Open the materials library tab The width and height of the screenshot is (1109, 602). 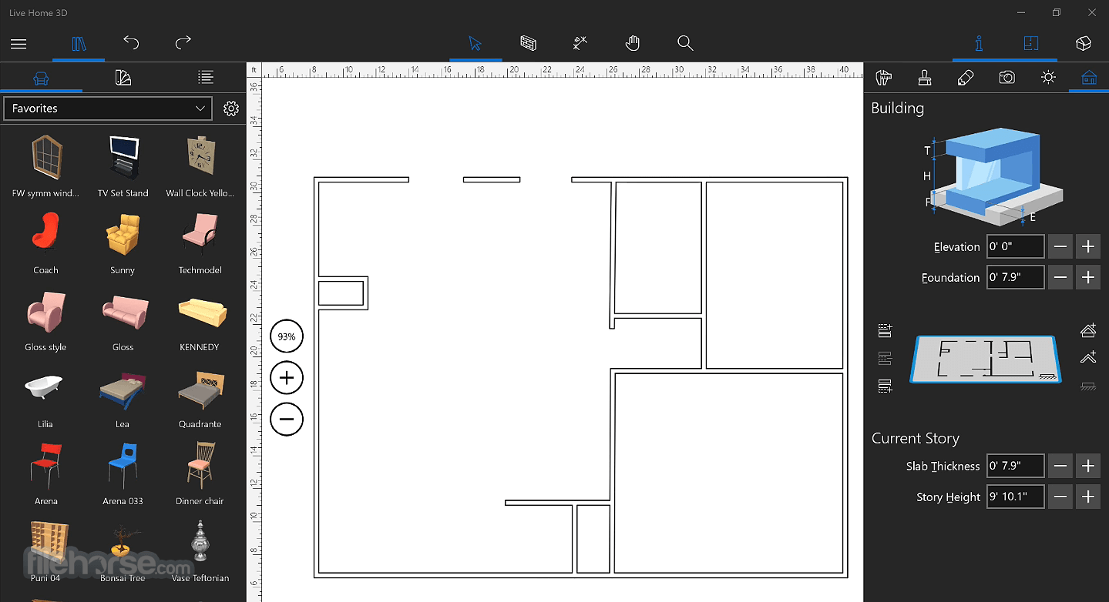[123, 78]
